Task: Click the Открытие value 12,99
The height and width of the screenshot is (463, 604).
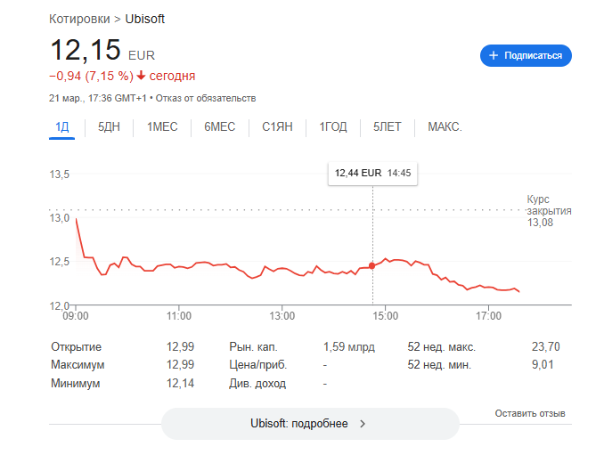Action: 180,346
